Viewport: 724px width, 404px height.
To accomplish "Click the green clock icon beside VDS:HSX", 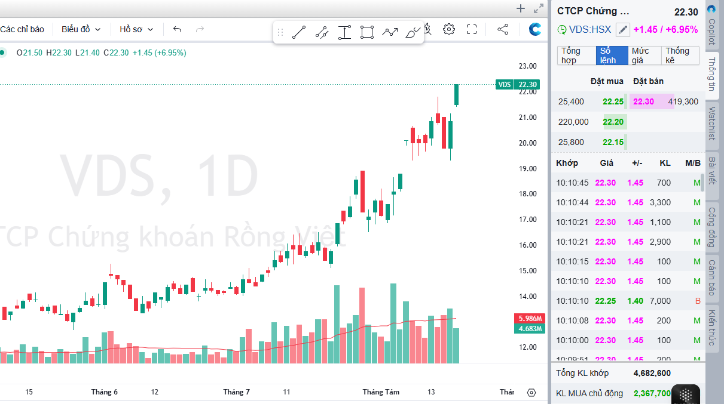I will click(x=561, y=29).
